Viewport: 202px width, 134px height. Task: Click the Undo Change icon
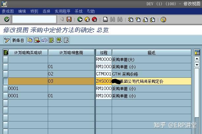(x=44, y=40)
